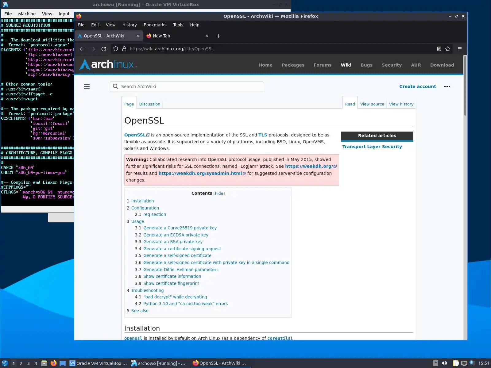This screenshot has height=368, width=491.
Task: Open Security navigation link
Action: point(392,65)
